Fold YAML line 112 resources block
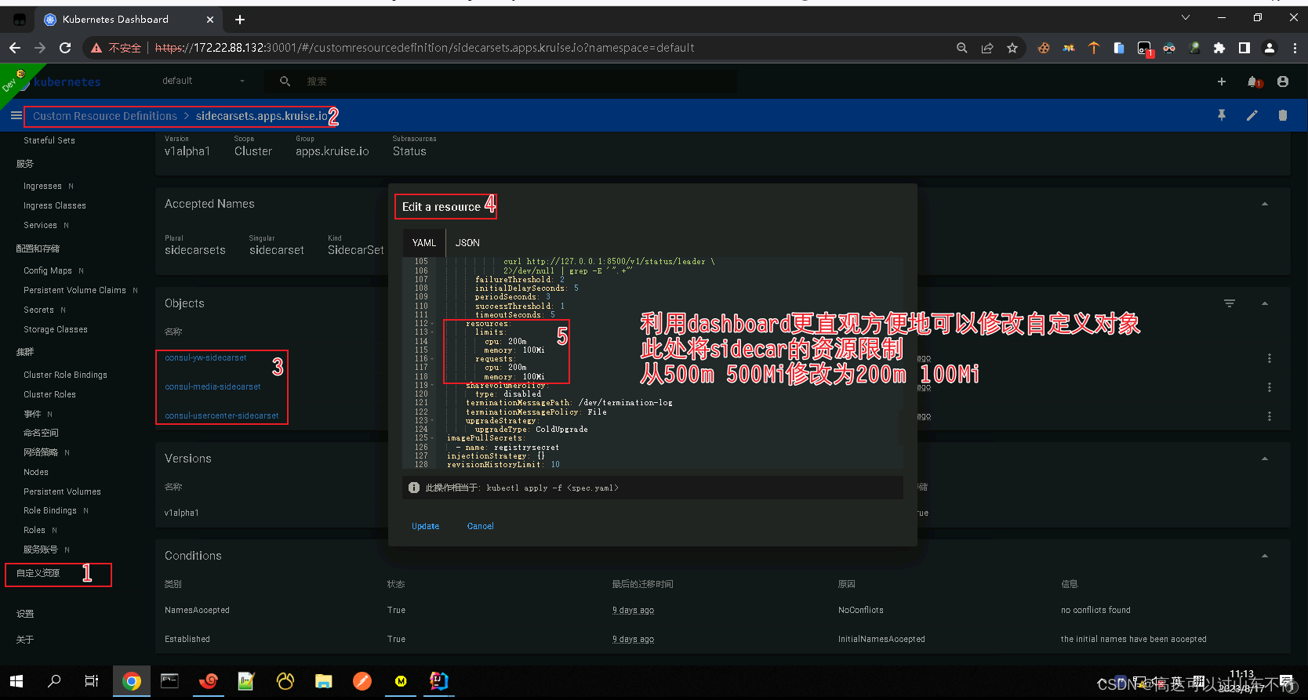The image size is (1308, 700). (x=432, y=324)
